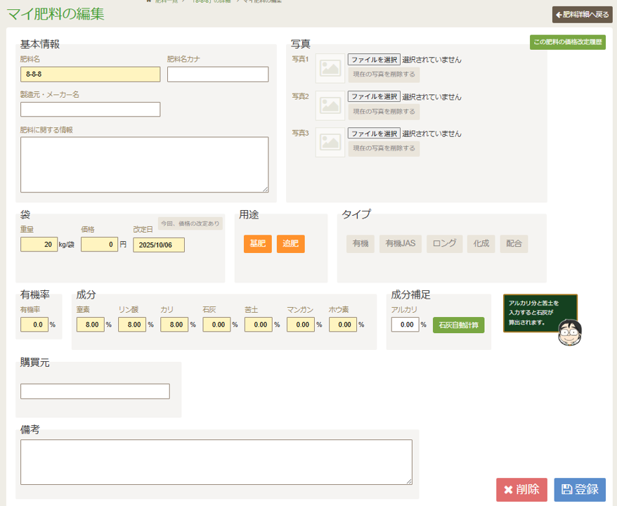This screenshot has width=617, height=506.
Task: Focus the 窒素 percentage input field
Action: click(x=91, y=325)
